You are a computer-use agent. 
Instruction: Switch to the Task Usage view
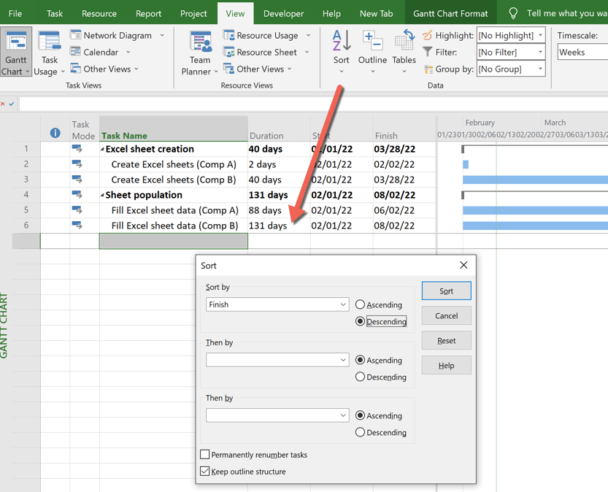click(49, 52)
